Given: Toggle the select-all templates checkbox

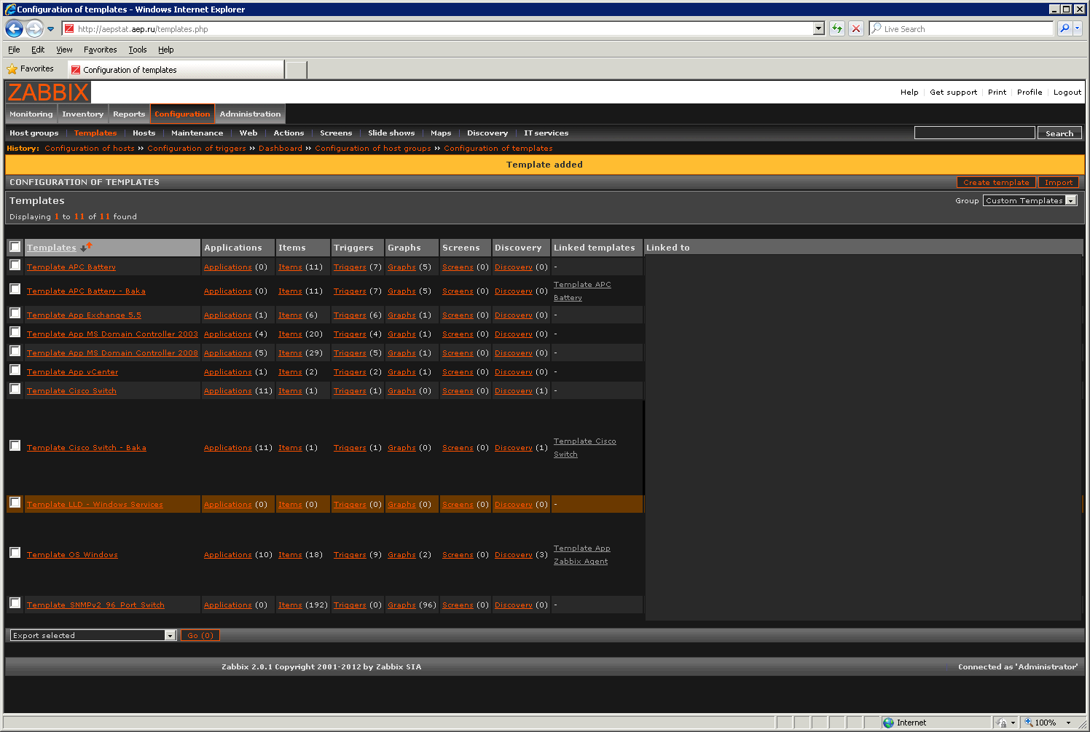Looking at the screenshot, I should [15, 247].
